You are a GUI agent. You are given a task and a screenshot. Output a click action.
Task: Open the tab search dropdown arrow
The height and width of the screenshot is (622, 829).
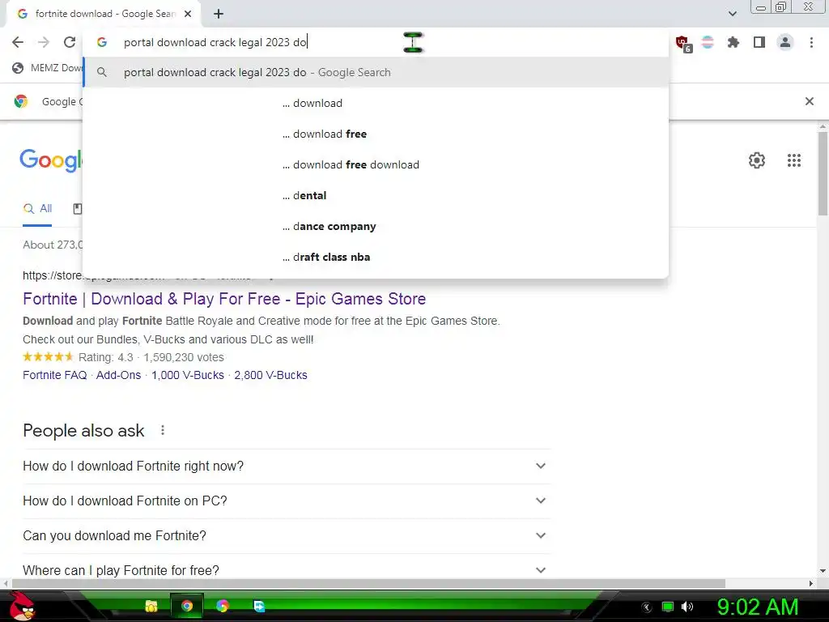pyautogui.click(x=732, y=14)
